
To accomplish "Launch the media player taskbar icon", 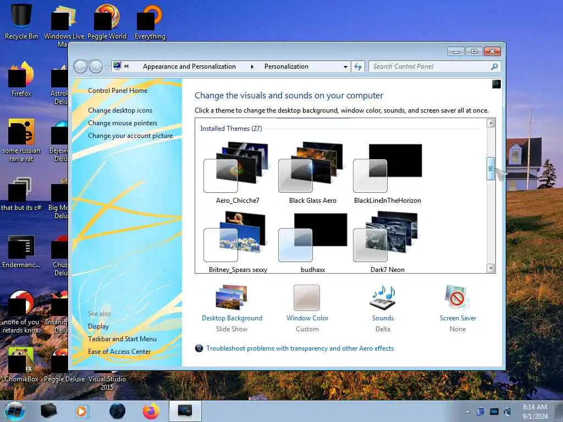I will coord(82,411).
